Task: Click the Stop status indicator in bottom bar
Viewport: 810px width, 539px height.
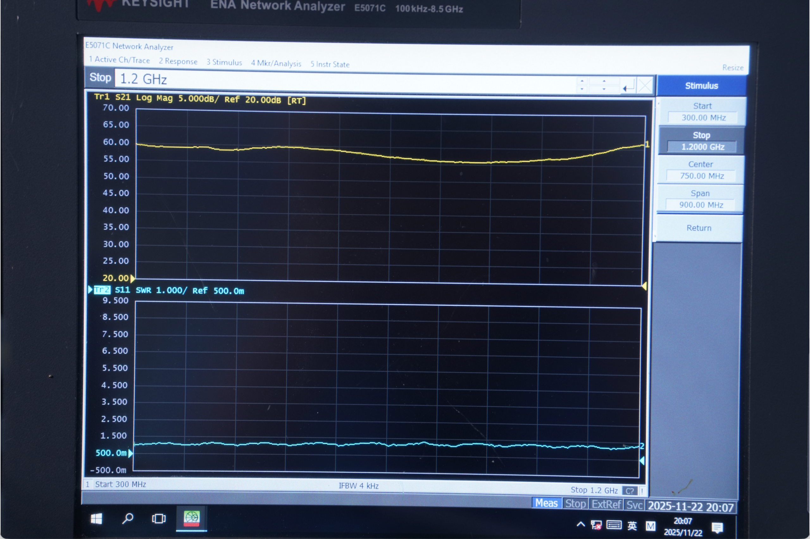Action: 575,504
